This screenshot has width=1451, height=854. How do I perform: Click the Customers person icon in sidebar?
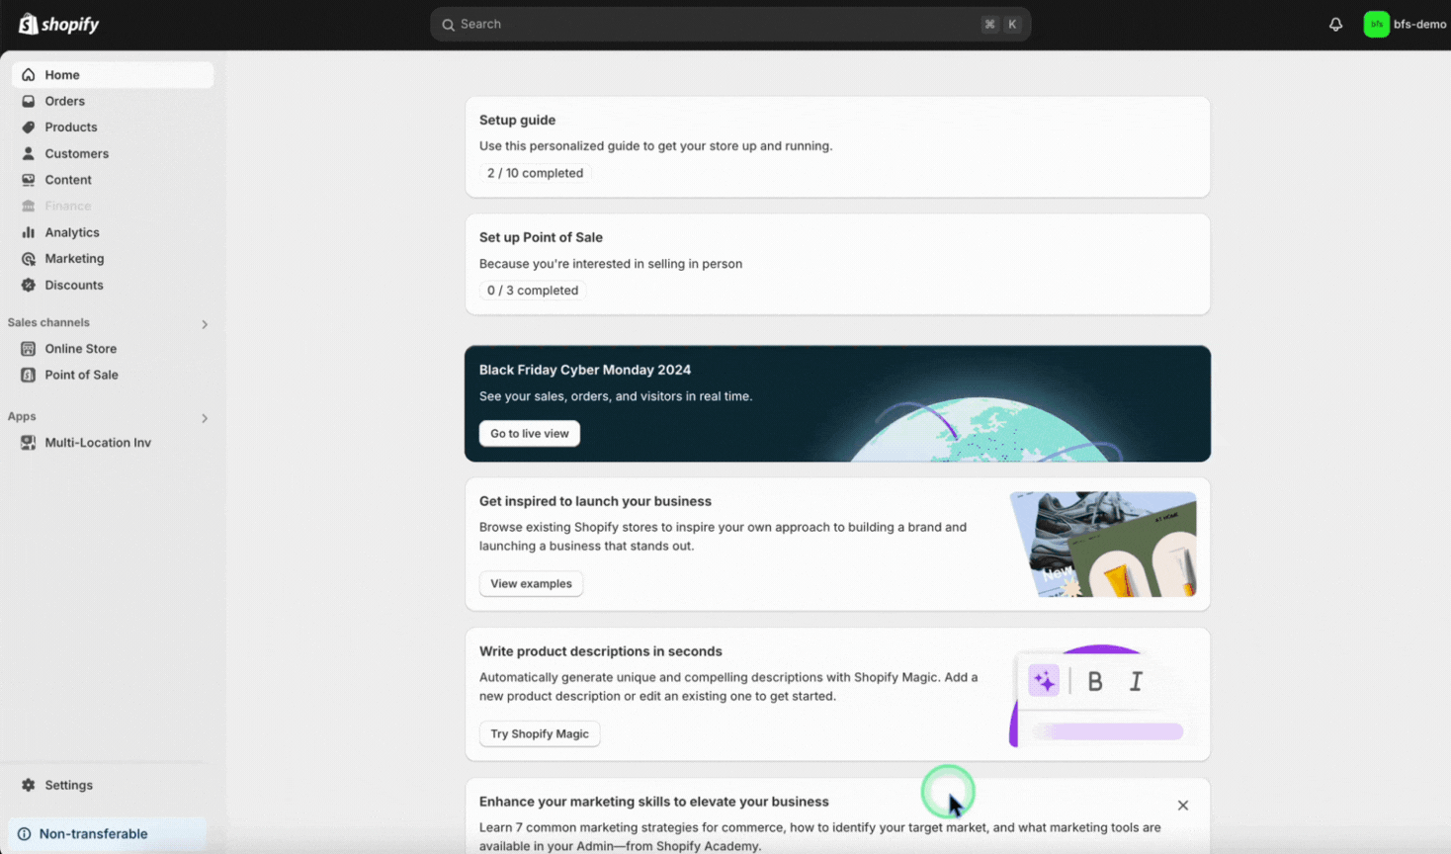29,153
